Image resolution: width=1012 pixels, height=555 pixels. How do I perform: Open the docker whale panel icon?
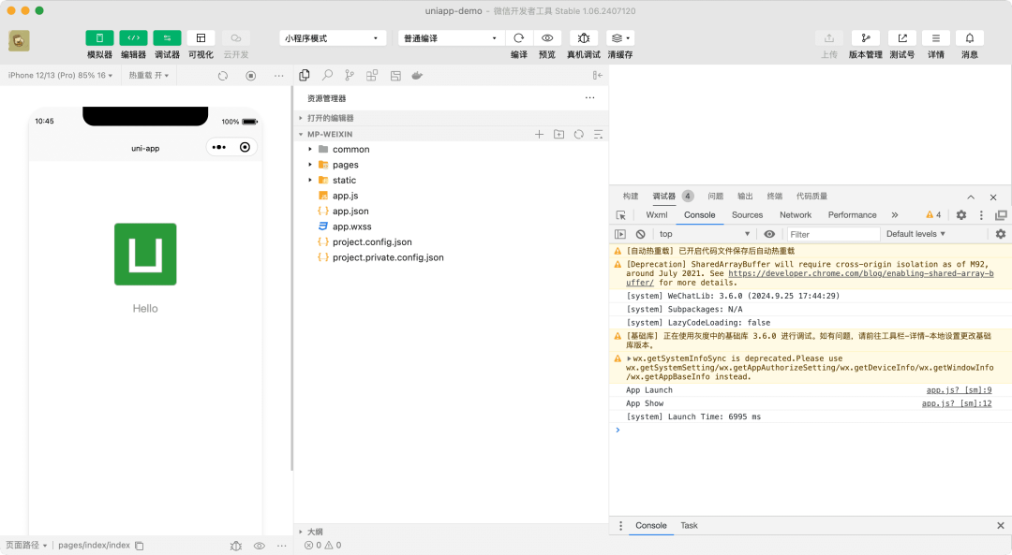tap(418, 76)
